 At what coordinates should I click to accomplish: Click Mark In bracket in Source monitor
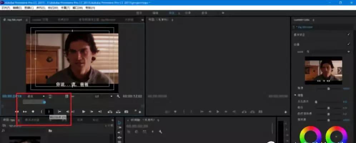41,112
